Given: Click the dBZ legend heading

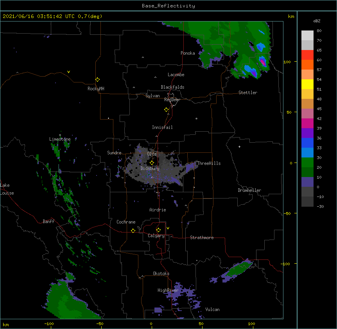Looking at the screenshot, I should [x=317, y=21].
